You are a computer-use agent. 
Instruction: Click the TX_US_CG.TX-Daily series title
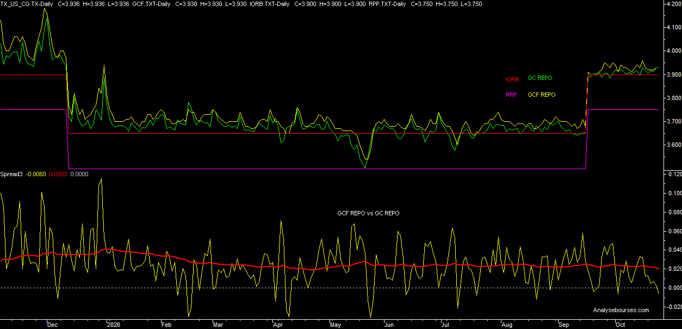[27, 4]
